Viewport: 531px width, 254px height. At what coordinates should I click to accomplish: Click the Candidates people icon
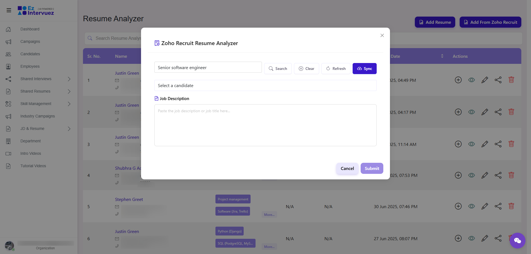[x=8, y=54]
